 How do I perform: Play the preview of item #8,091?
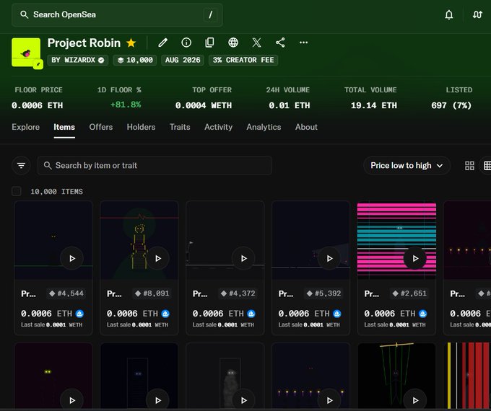coord(158,258)
